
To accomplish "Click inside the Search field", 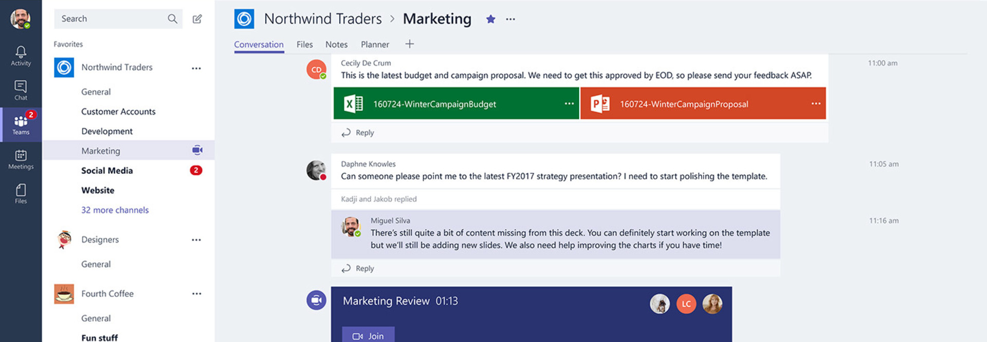I will (x=118, y=19).
